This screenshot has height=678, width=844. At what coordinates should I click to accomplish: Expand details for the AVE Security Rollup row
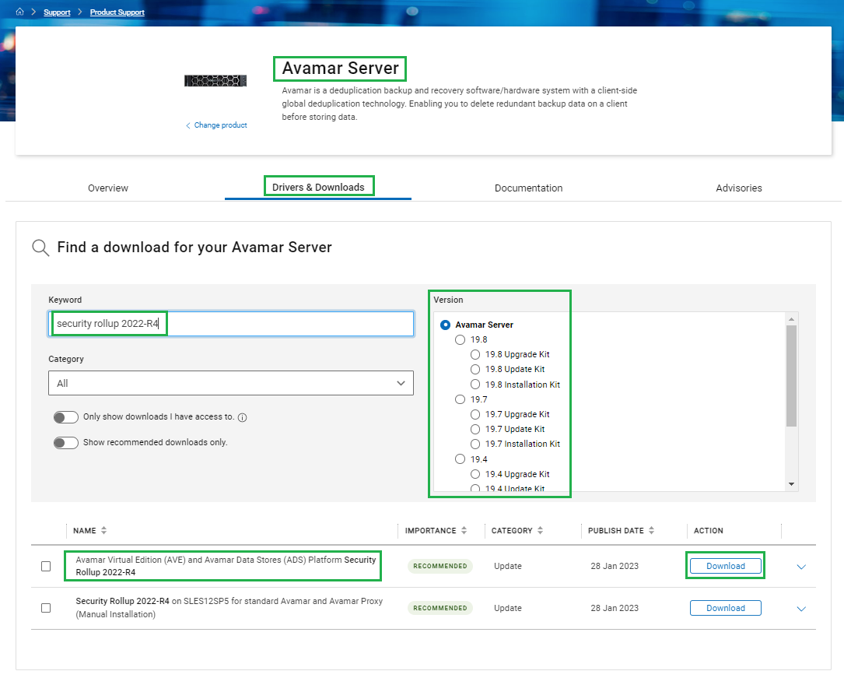tap(801, 567)
